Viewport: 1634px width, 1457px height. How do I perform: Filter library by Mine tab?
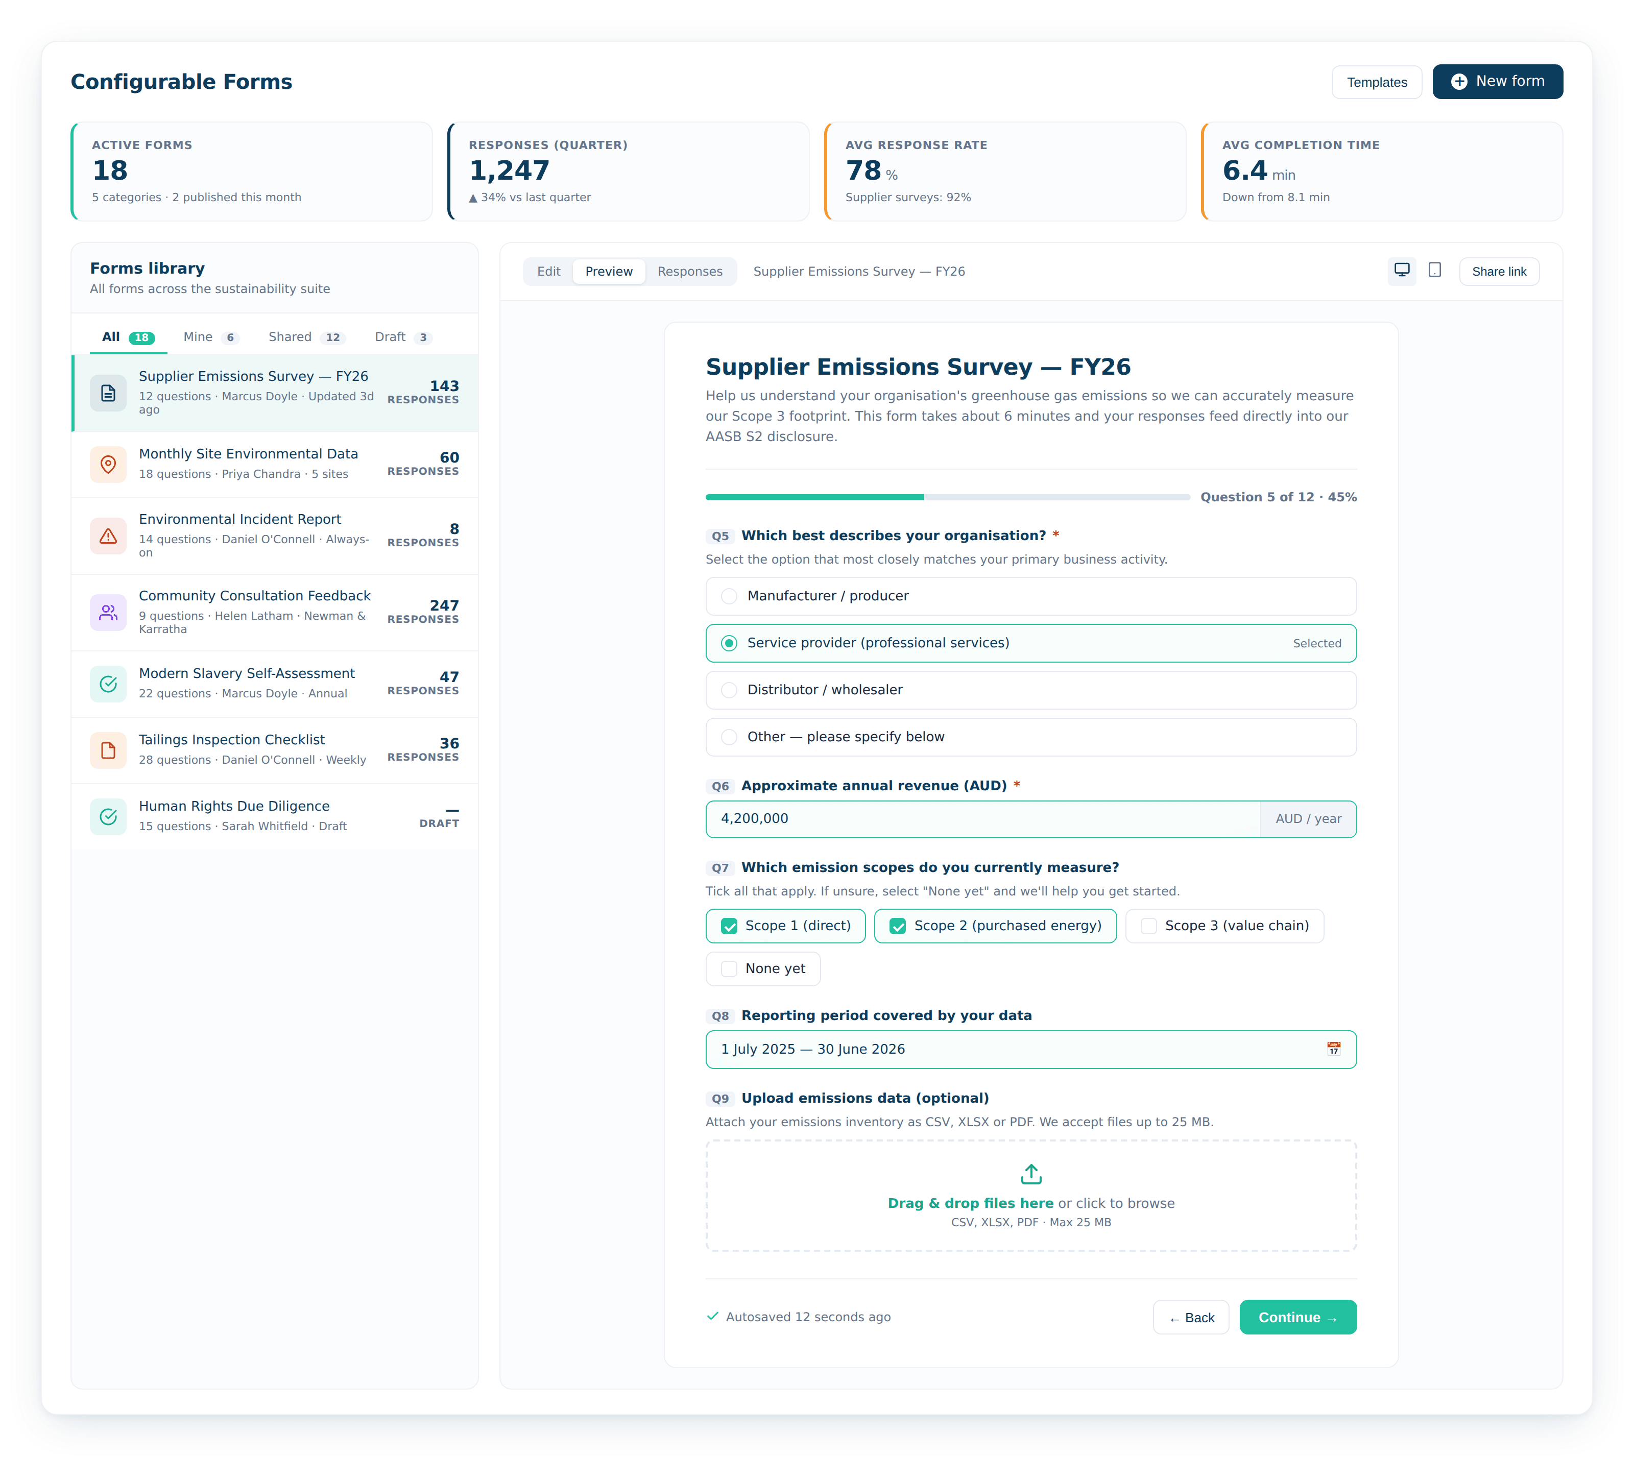(210, 337)
